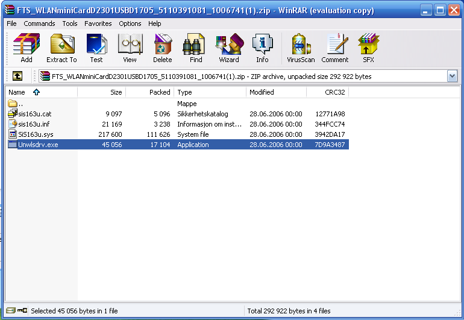This screenshot has height=320, width=464.
Task: Sort by Size column header
Action: (101, 92)
